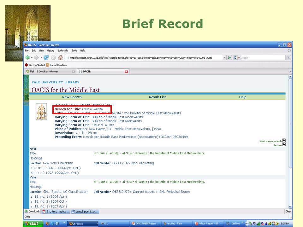Click the Desktop toolbar label in taskbar
This screenshot has width=303, height=227.
(x=235, y=224)
